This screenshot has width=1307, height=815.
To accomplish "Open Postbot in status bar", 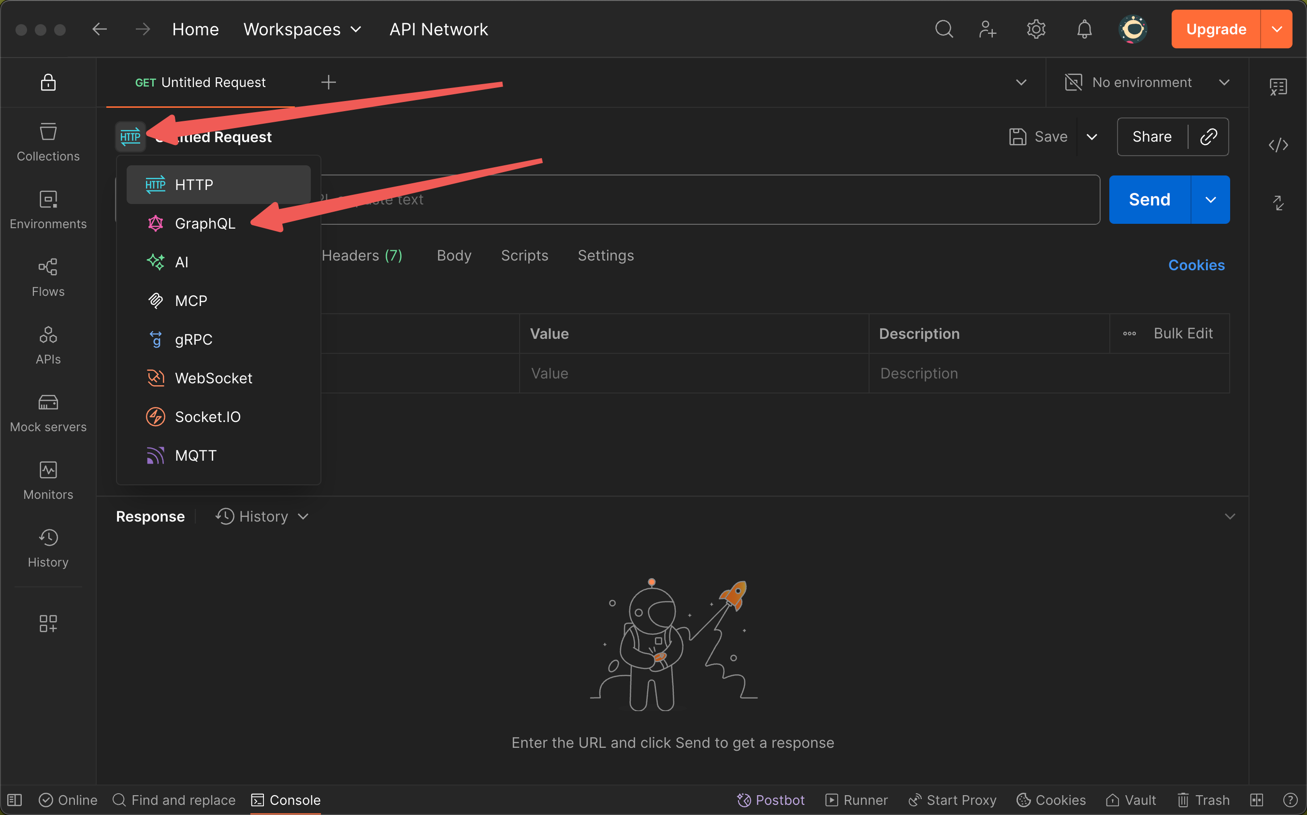I will (771, 800).
